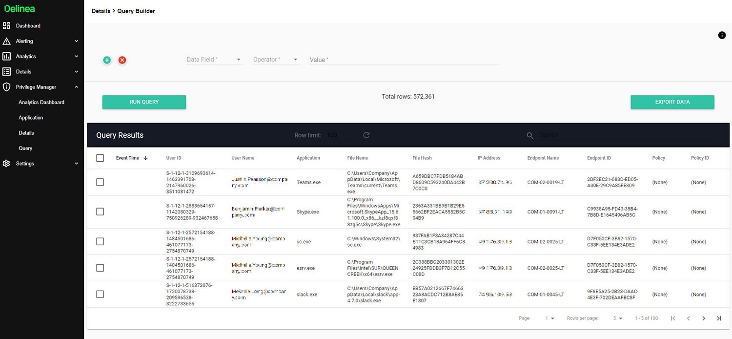Click the IP Address column header
Screen dimensions: 732x339
click(489, 158)
